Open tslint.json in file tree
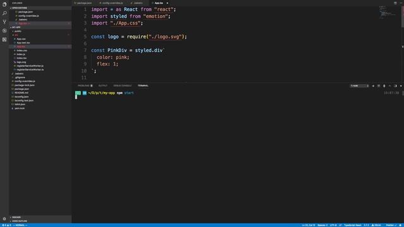This screenshot has width=404, height=227. [20, 105]
